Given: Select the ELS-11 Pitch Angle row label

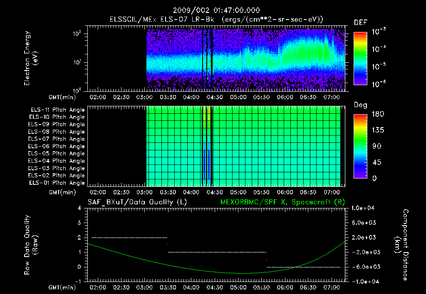Looking at the screenshot, I should coord(57,110).
